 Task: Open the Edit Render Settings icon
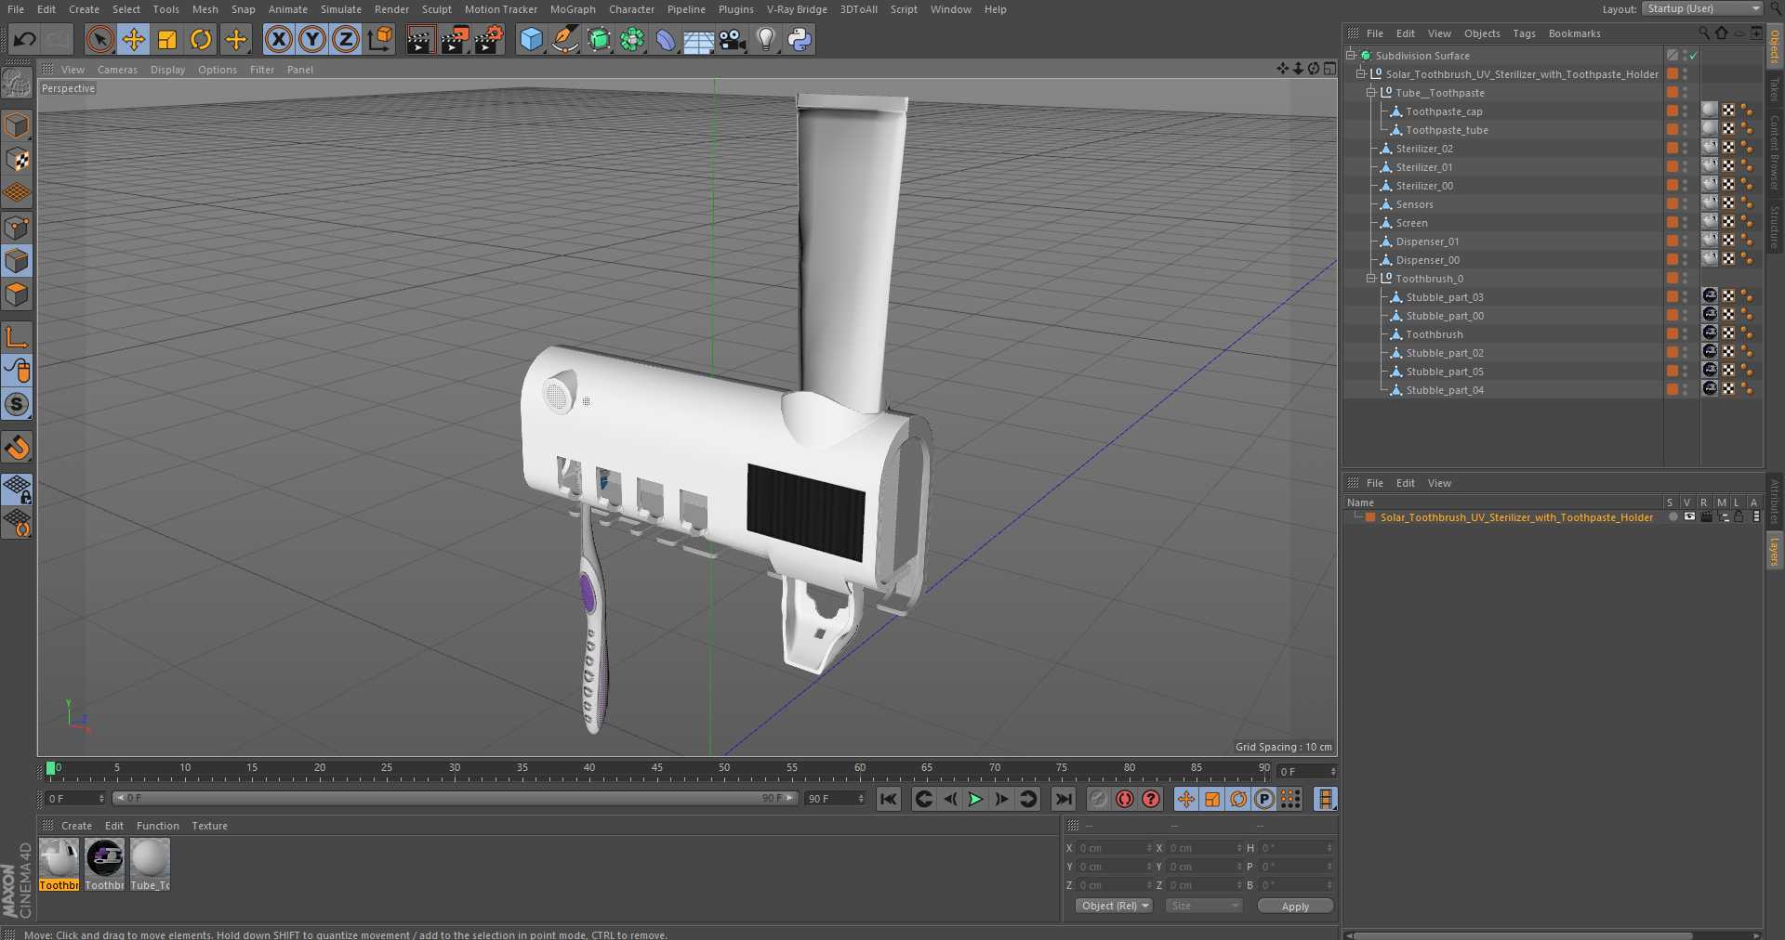(488, 39)
